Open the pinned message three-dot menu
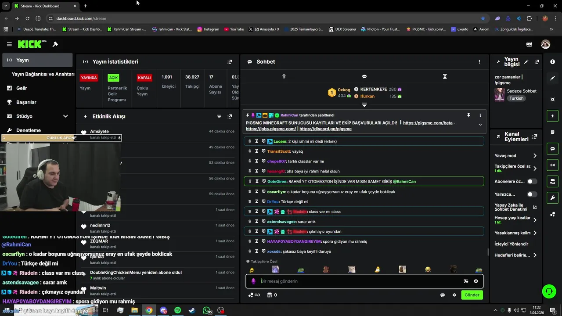 pyautogui.click(x=480, y=115)
